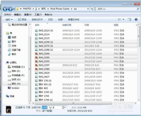Screen dimensions: 141x116
Task: Click 新建文件夹 in the toolbar
Action: point(74,19)
